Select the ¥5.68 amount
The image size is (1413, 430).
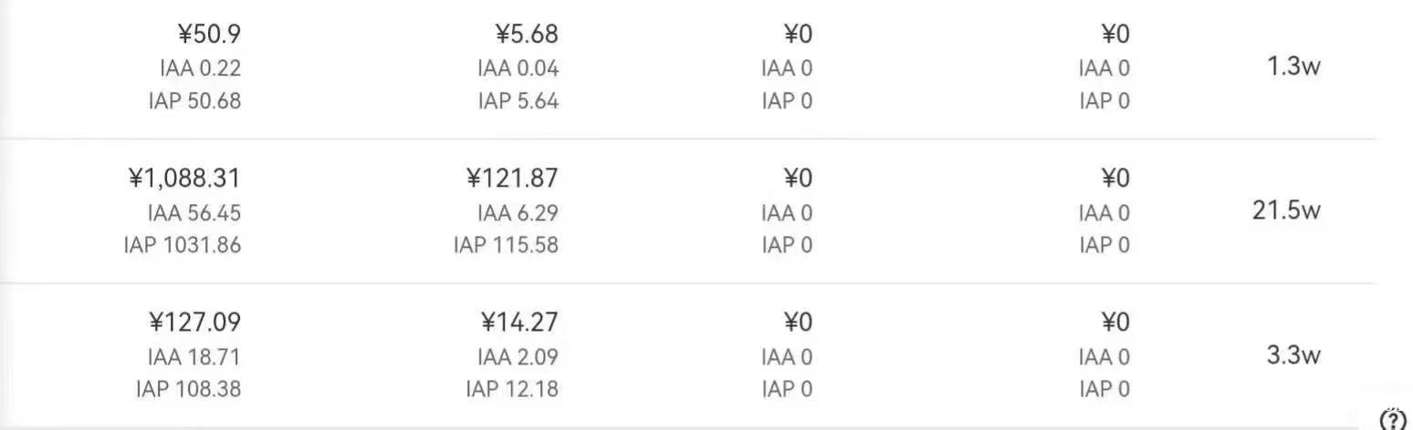(x=527, y=35)
